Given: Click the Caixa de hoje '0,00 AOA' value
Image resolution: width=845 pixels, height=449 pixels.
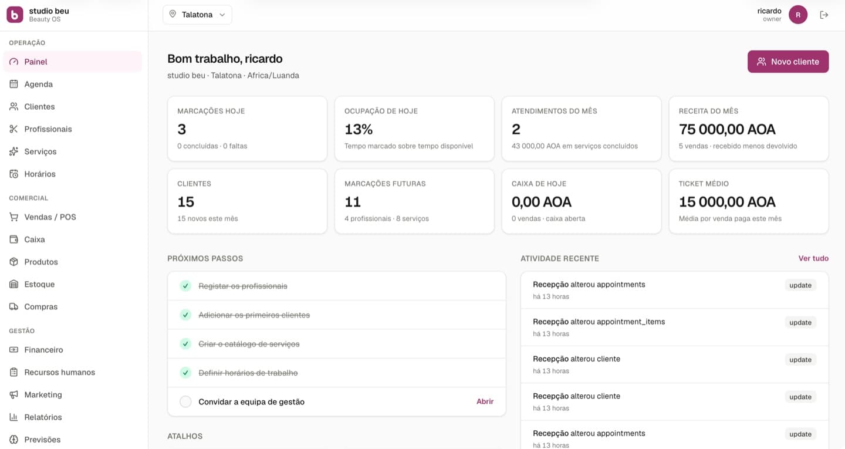Looking at the screenshot, I should pos(542,202).
